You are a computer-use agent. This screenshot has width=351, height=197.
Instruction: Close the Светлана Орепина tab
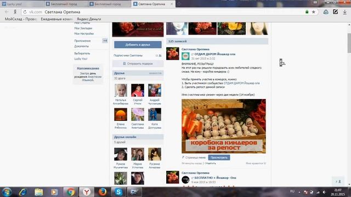[x=172, y=4]
